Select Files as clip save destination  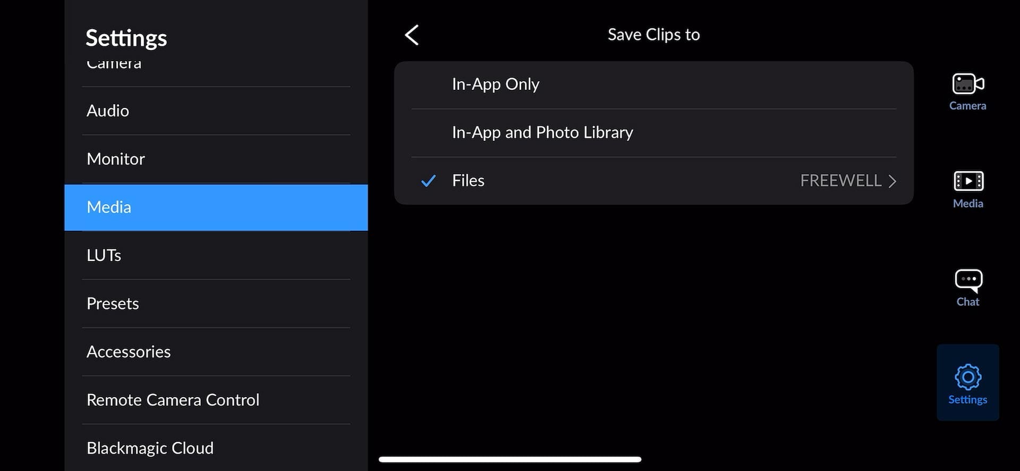pyautogui.click(x=468, y=180)
